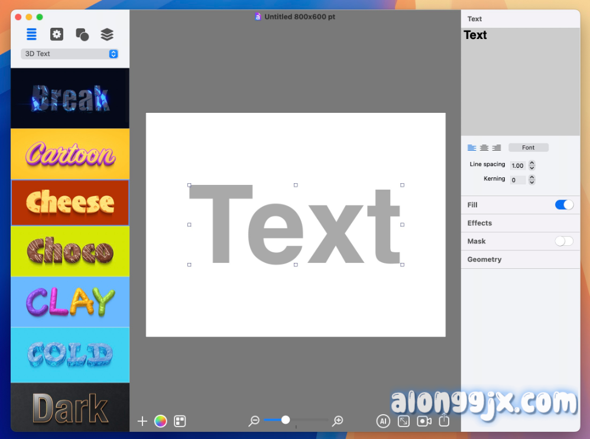Open the 3D Text category dropdown
This screenshot has width=590, height=439.
(70, 54)
